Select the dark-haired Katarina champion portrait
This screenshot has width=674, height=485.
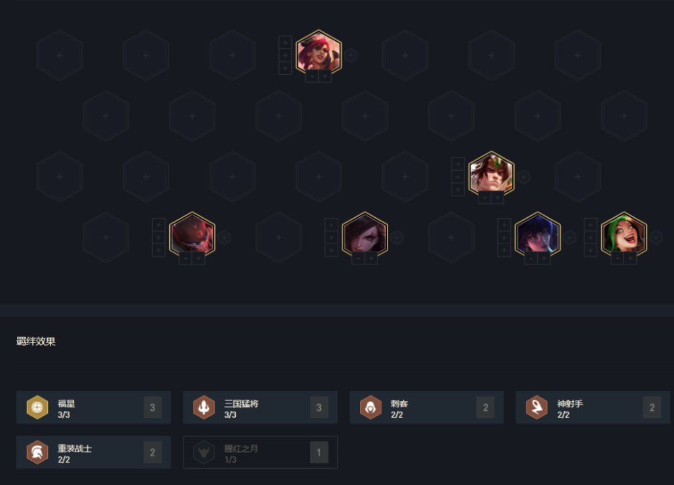(365, 235)
